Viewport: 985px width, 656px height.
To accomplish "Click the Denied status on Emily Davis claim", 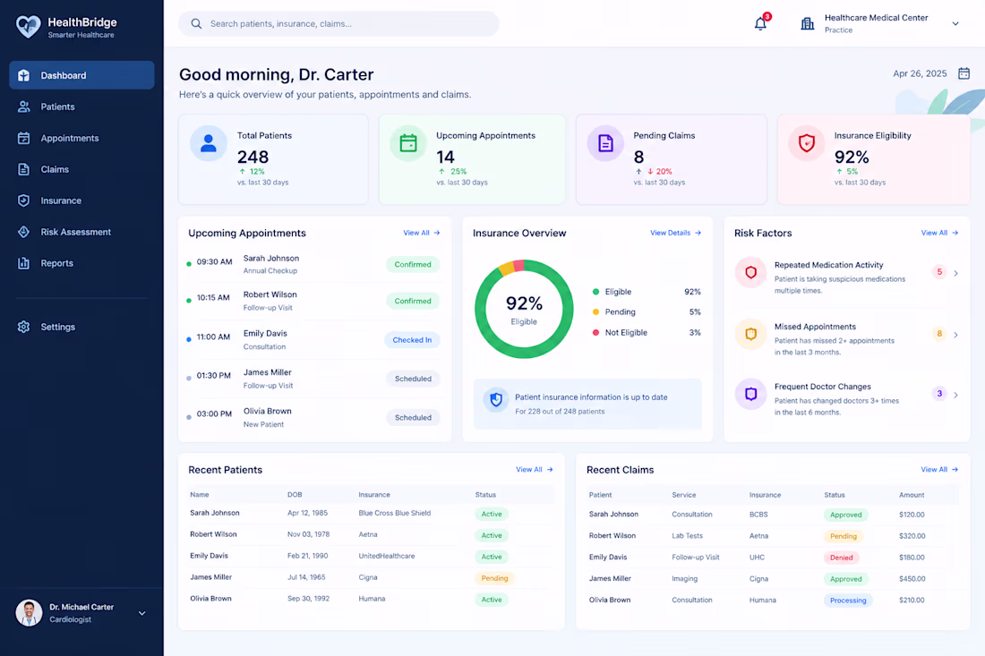I will click(x=841, y=558).
